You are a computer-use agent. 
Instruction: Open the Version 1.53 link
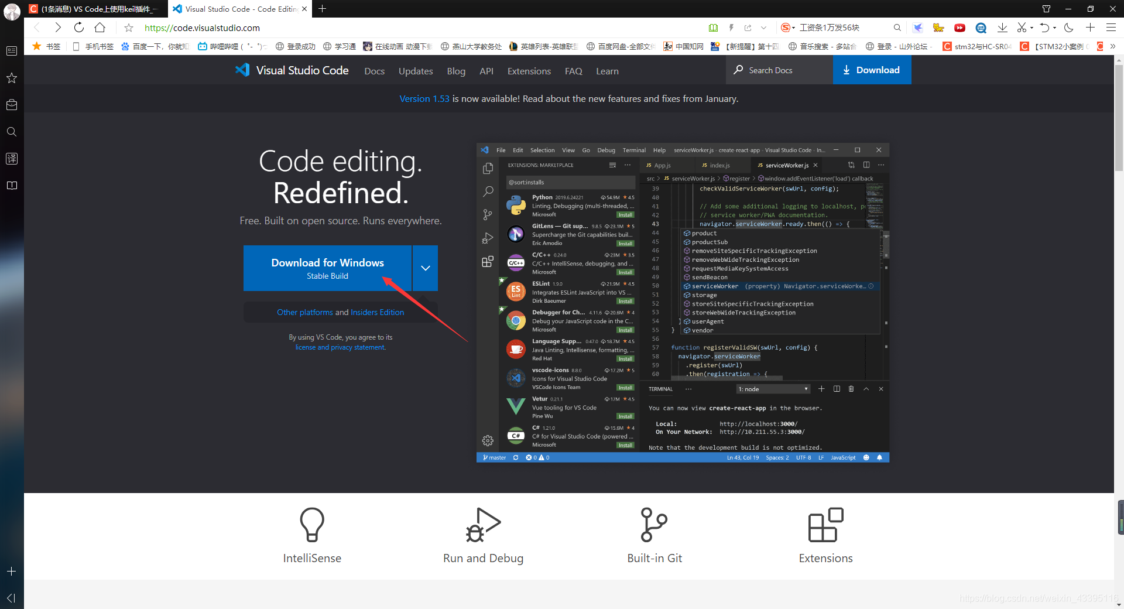pos(424,98)
